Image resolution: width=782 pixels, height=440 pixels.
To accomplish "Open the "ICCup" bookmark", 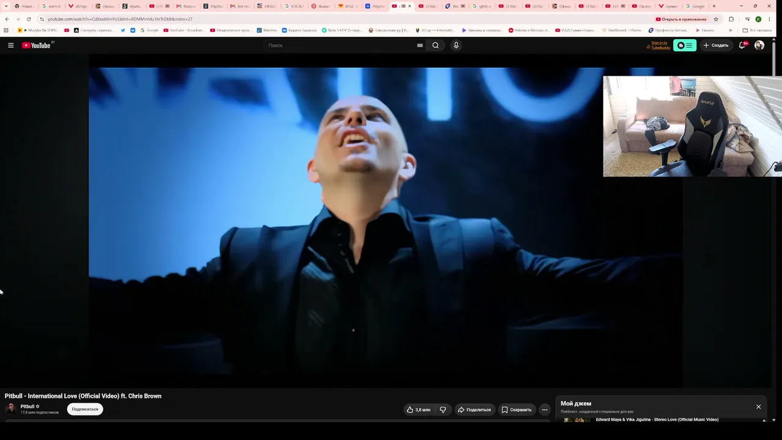I will point(436,30).
